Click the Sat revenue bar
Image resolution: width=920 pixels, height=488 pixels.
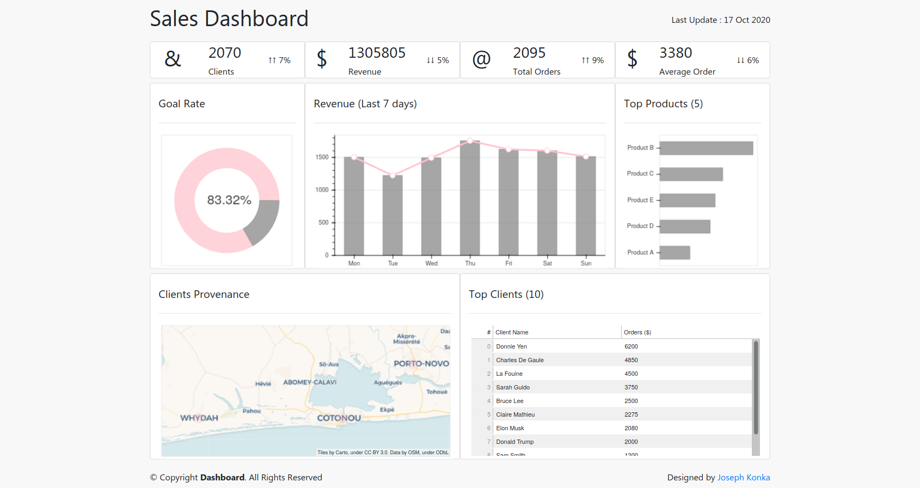point(547,203)
